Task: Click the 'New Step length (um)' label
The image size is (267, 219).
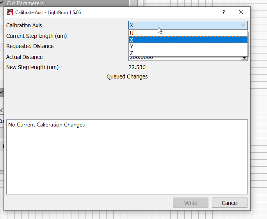Action: 32,67
